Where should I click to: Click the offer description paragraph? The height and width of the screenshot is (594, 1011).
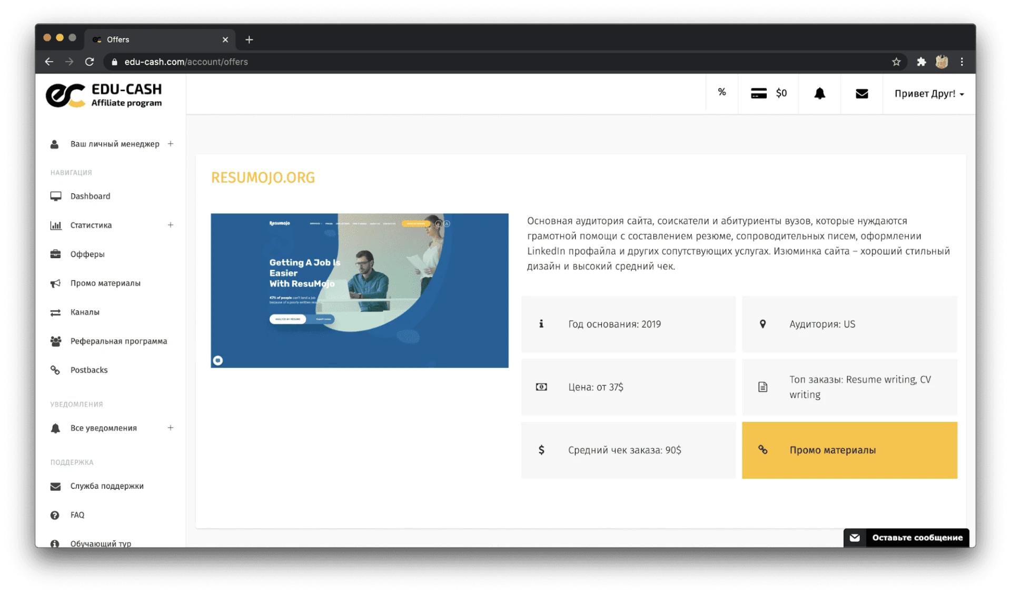pyautogui.click(x=739, y=243)
